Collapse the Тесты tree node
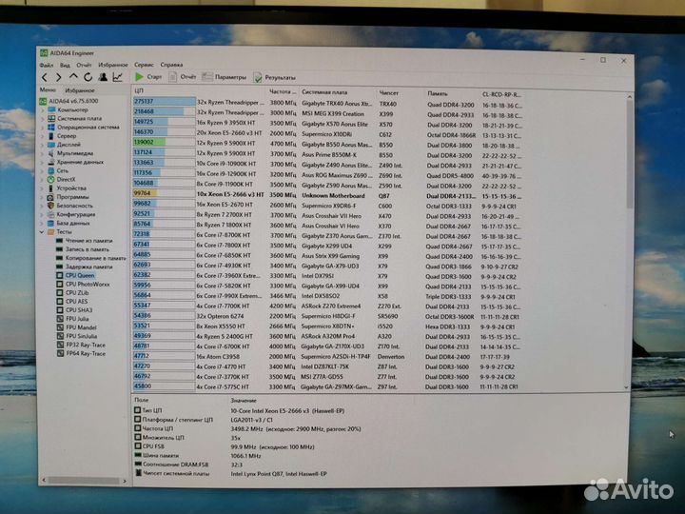685x514 pixels. tap(43, 231)
